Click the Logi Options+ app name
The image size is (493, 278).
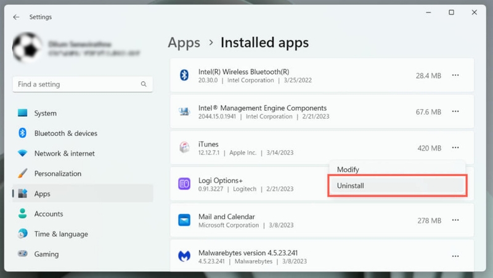click(x=221, y=181)
